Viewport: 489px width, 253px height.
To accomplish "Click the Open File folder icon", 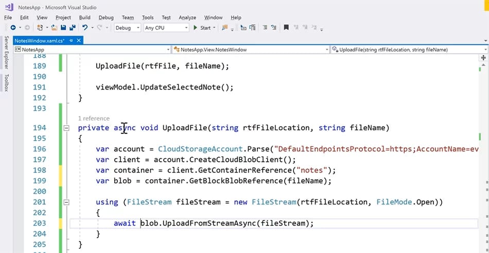I will point(54,28).
